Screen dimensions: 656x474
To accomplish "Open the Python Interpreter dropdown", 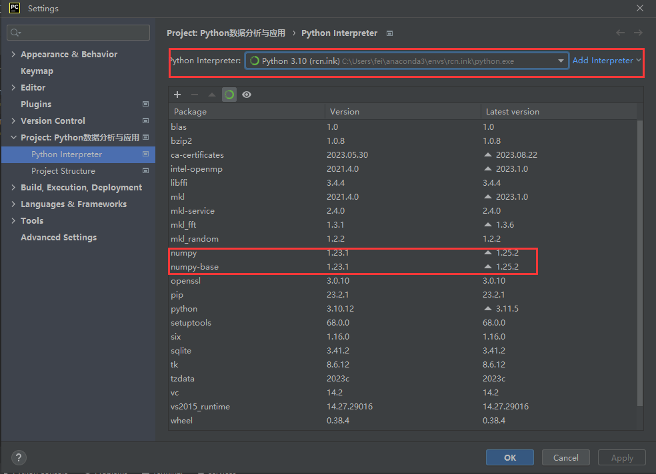I will pos(407,61).
